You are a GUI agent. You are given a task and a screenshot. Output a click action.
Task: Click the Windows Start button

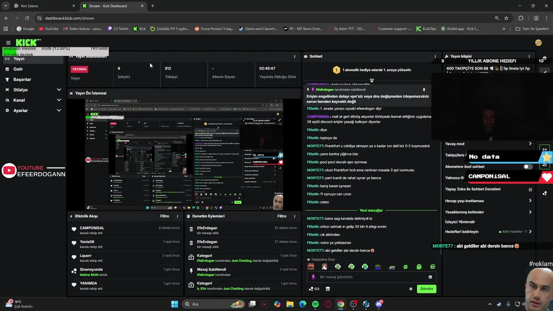click(175, 304)
